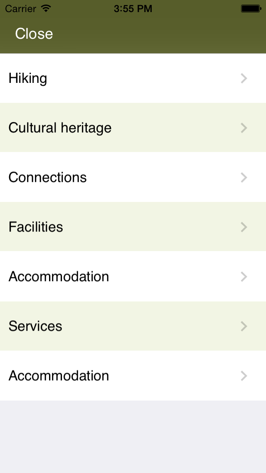Screen dimensions: 266x473
Task: Tap the Carrier label in status bar
Action: click(x=20, y=8)
